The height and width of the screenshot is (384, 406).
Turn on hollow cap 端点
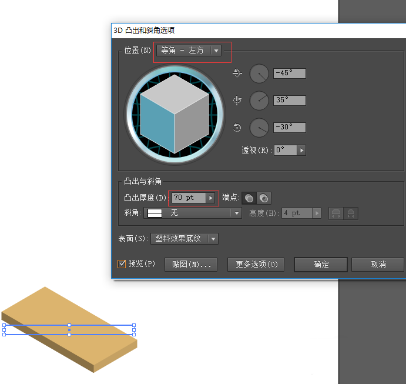[x=264, y=198]
